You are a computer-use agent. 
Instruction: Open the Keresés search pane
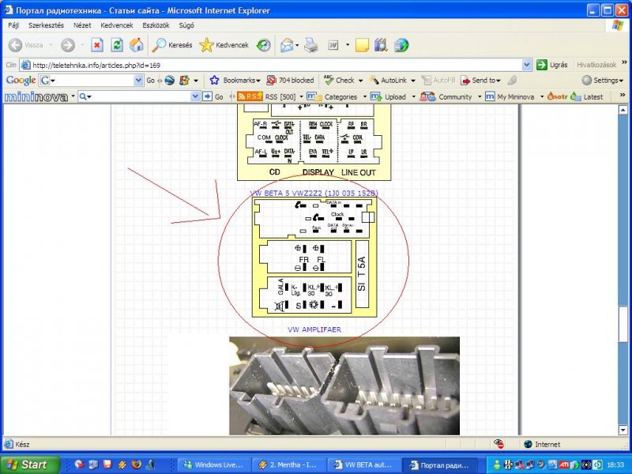coord(172,45)
